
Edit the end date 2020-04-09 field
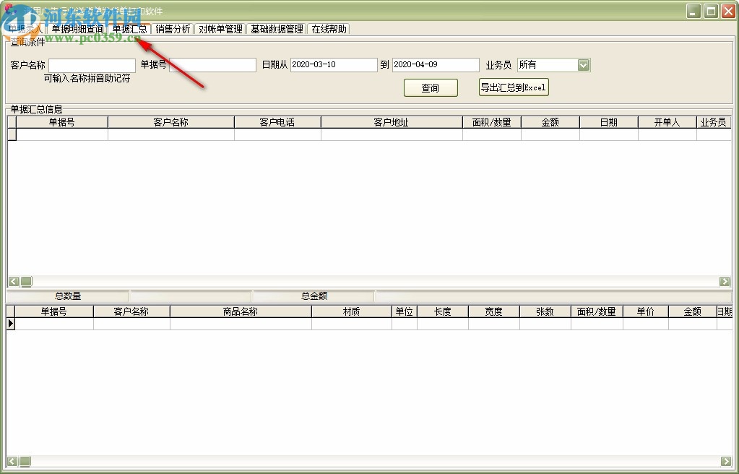[x=436, y=64]
